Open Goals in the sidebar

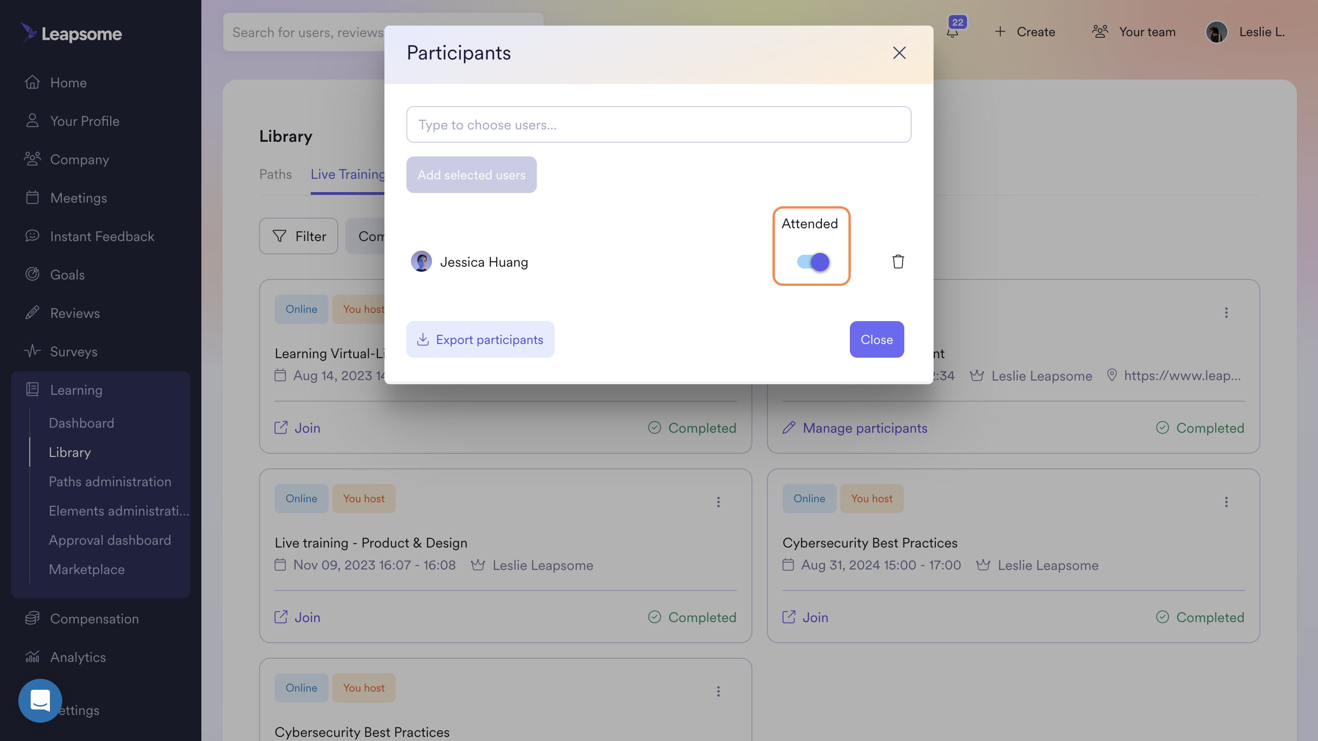(54, 274)
